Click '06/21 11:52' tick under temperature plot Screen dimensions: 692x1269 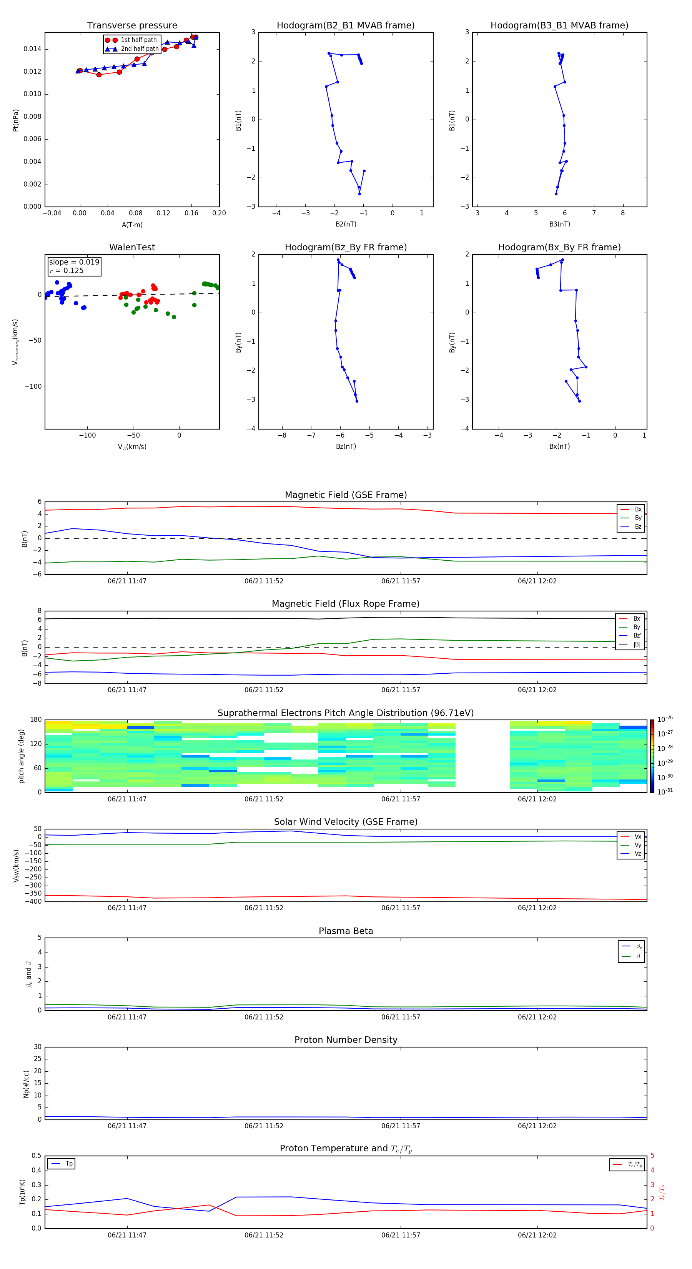coord(264,1235)
